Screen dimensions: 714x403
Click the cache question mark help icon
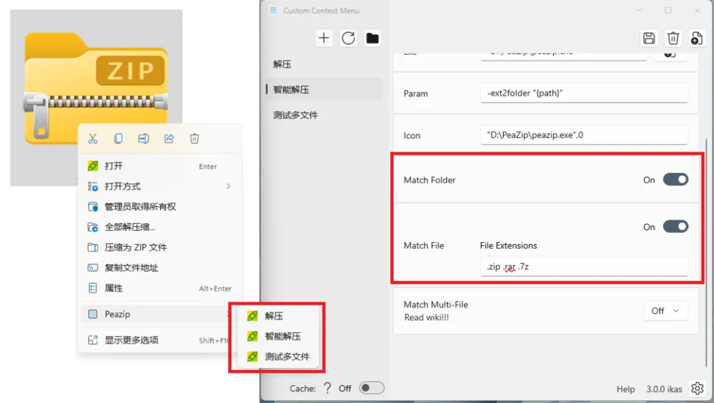point(327,388)
